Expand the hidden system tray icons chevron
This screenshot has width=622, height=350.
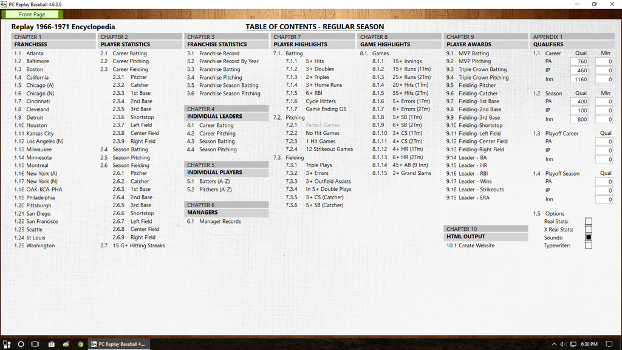tap(553, 344)
